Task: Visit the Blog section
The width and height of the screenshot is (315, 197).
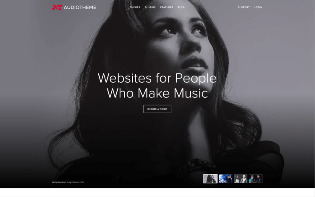Action: [181, 7]
